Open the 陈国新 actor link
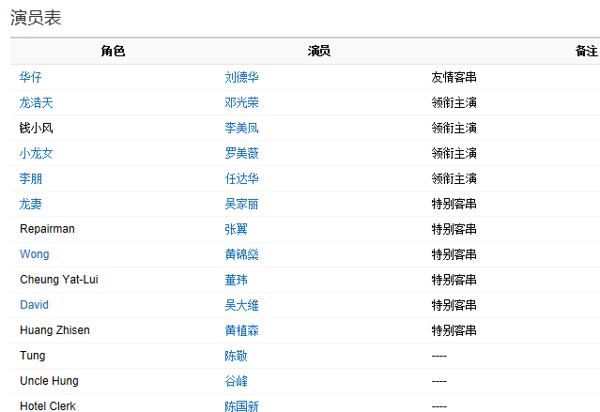 click(x=241, y=405)
